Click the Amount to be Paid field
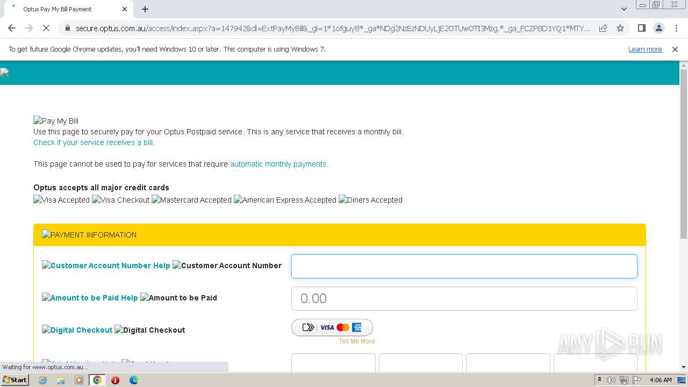This screenshot has height=387, width=688. [x=464, y=299]
